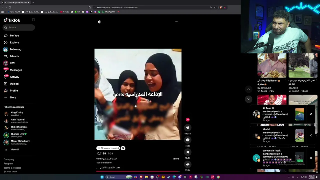This screenshot has height=180, width=320.
Task: Open Amir Youssef's followed account
Action: click(x=16, y=121)
